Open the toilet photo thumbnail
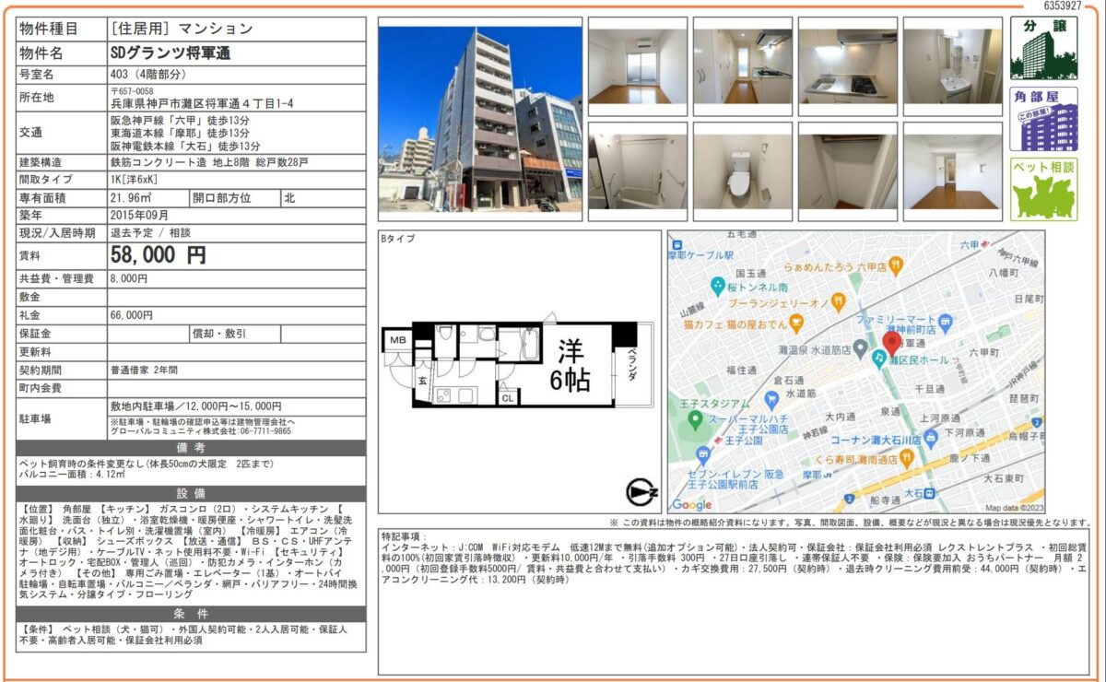The width and height of the screenshot is (1106, 682). 742,172
